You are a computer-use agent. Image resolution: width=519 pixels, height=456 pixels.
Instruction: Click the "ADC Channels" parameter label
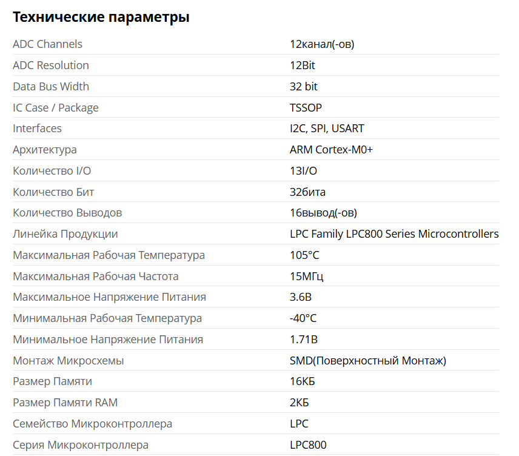(47, 44)
